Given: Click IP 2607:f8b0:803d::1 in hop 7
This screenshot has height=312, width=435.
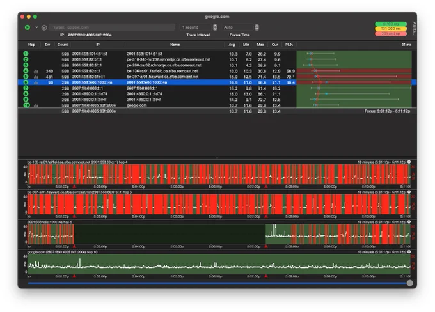Looking at the screenshot, I should pos(88,88).
